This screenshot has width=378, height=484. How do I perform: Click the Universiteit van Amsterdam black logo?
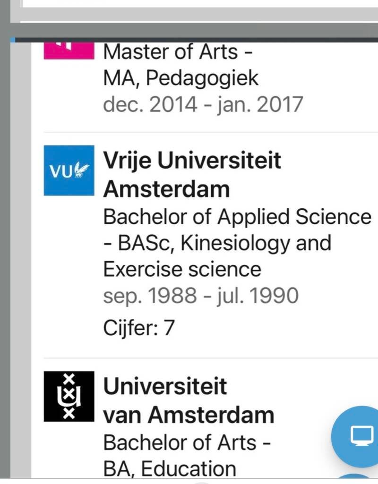tap(69, 396)
